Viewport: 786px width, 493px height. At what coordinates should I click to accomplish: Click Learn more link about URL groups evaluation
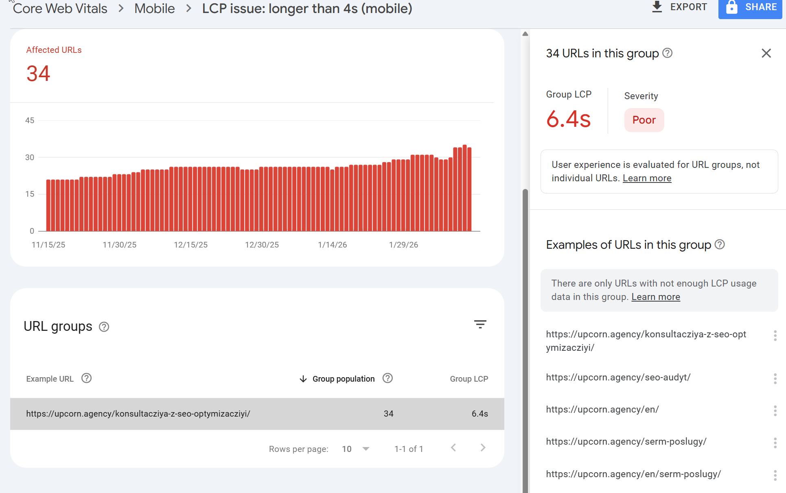[647, 178]
